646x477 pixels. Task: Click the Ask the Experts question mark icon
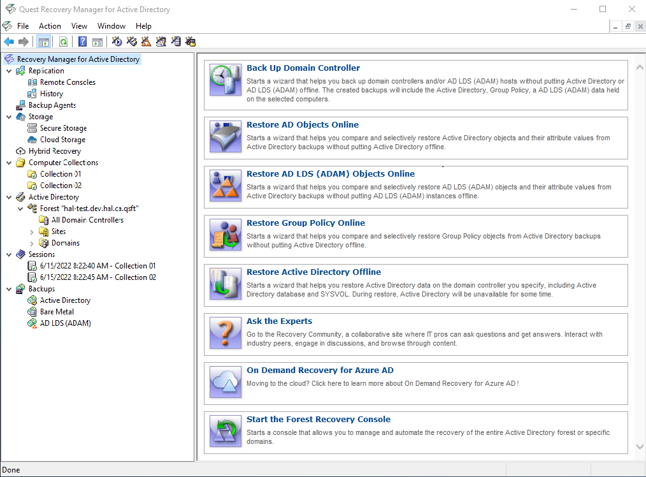(x=224, y=334)
